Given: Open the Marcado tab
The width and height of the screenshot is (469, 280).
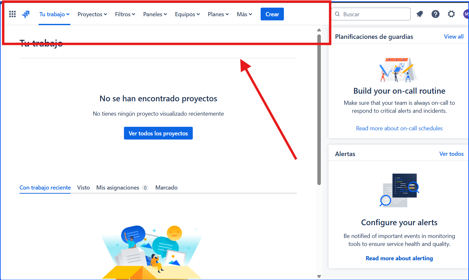Looking at the screenshot, I should coord(166,188).
